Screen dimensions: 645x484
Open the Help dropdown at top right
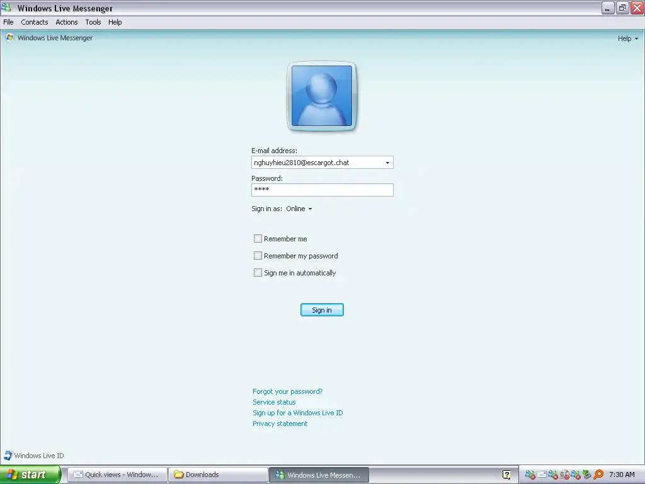coord(628,38)
